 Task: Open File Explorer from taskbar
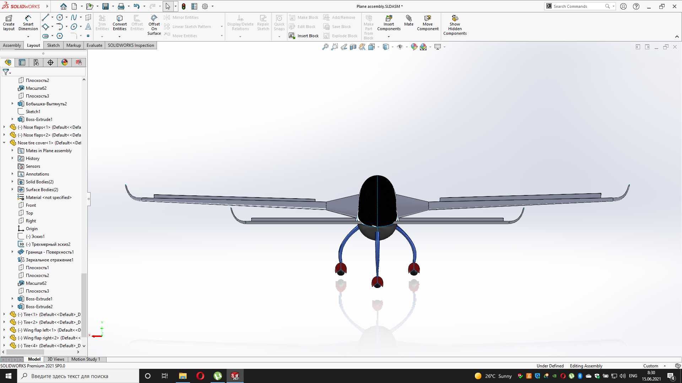(x=183, y=376)
